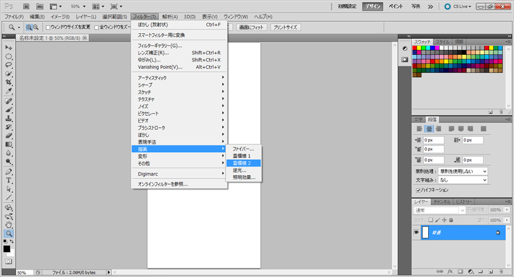This screenshot has width=514, height=277.
Task: Click the zoom out magnifier in options bar
Action: pyautogui.click(x=36, y=27)
